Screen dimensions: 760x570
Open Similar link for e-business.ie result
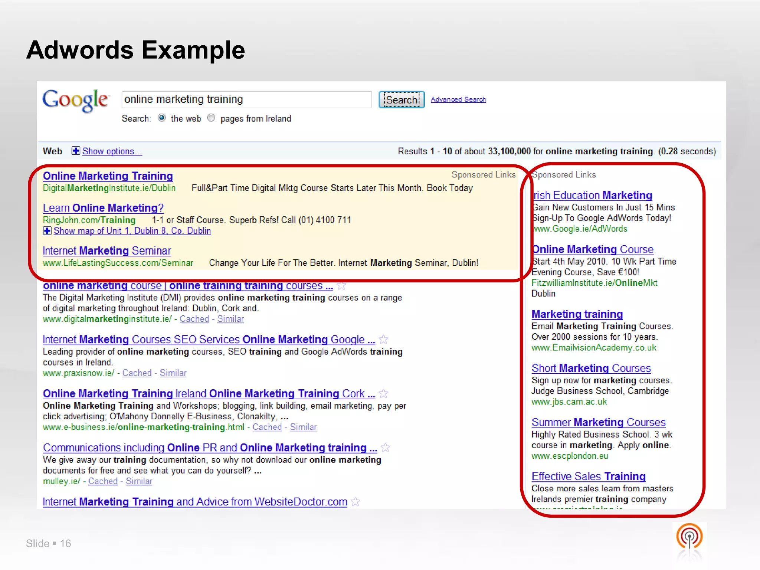[x=303, y=427]
